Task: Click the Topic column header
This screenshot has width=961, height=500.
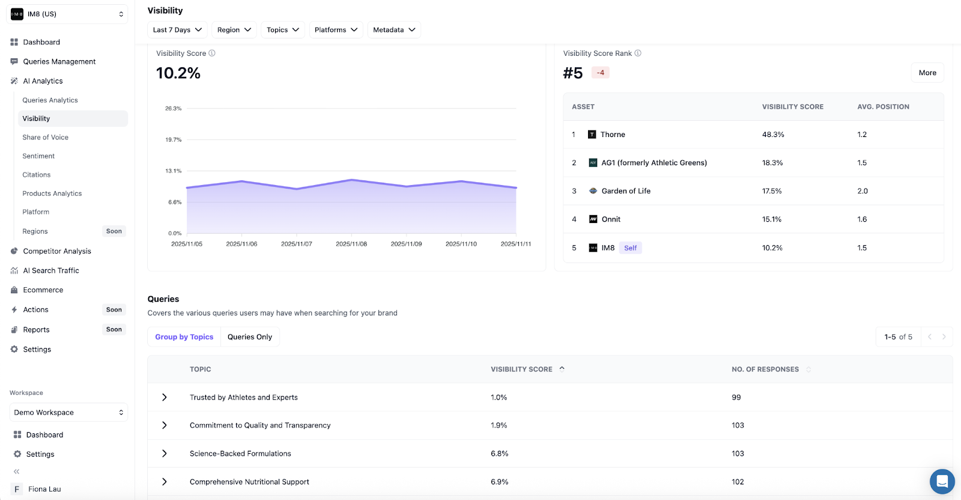Action: point(200,369)
